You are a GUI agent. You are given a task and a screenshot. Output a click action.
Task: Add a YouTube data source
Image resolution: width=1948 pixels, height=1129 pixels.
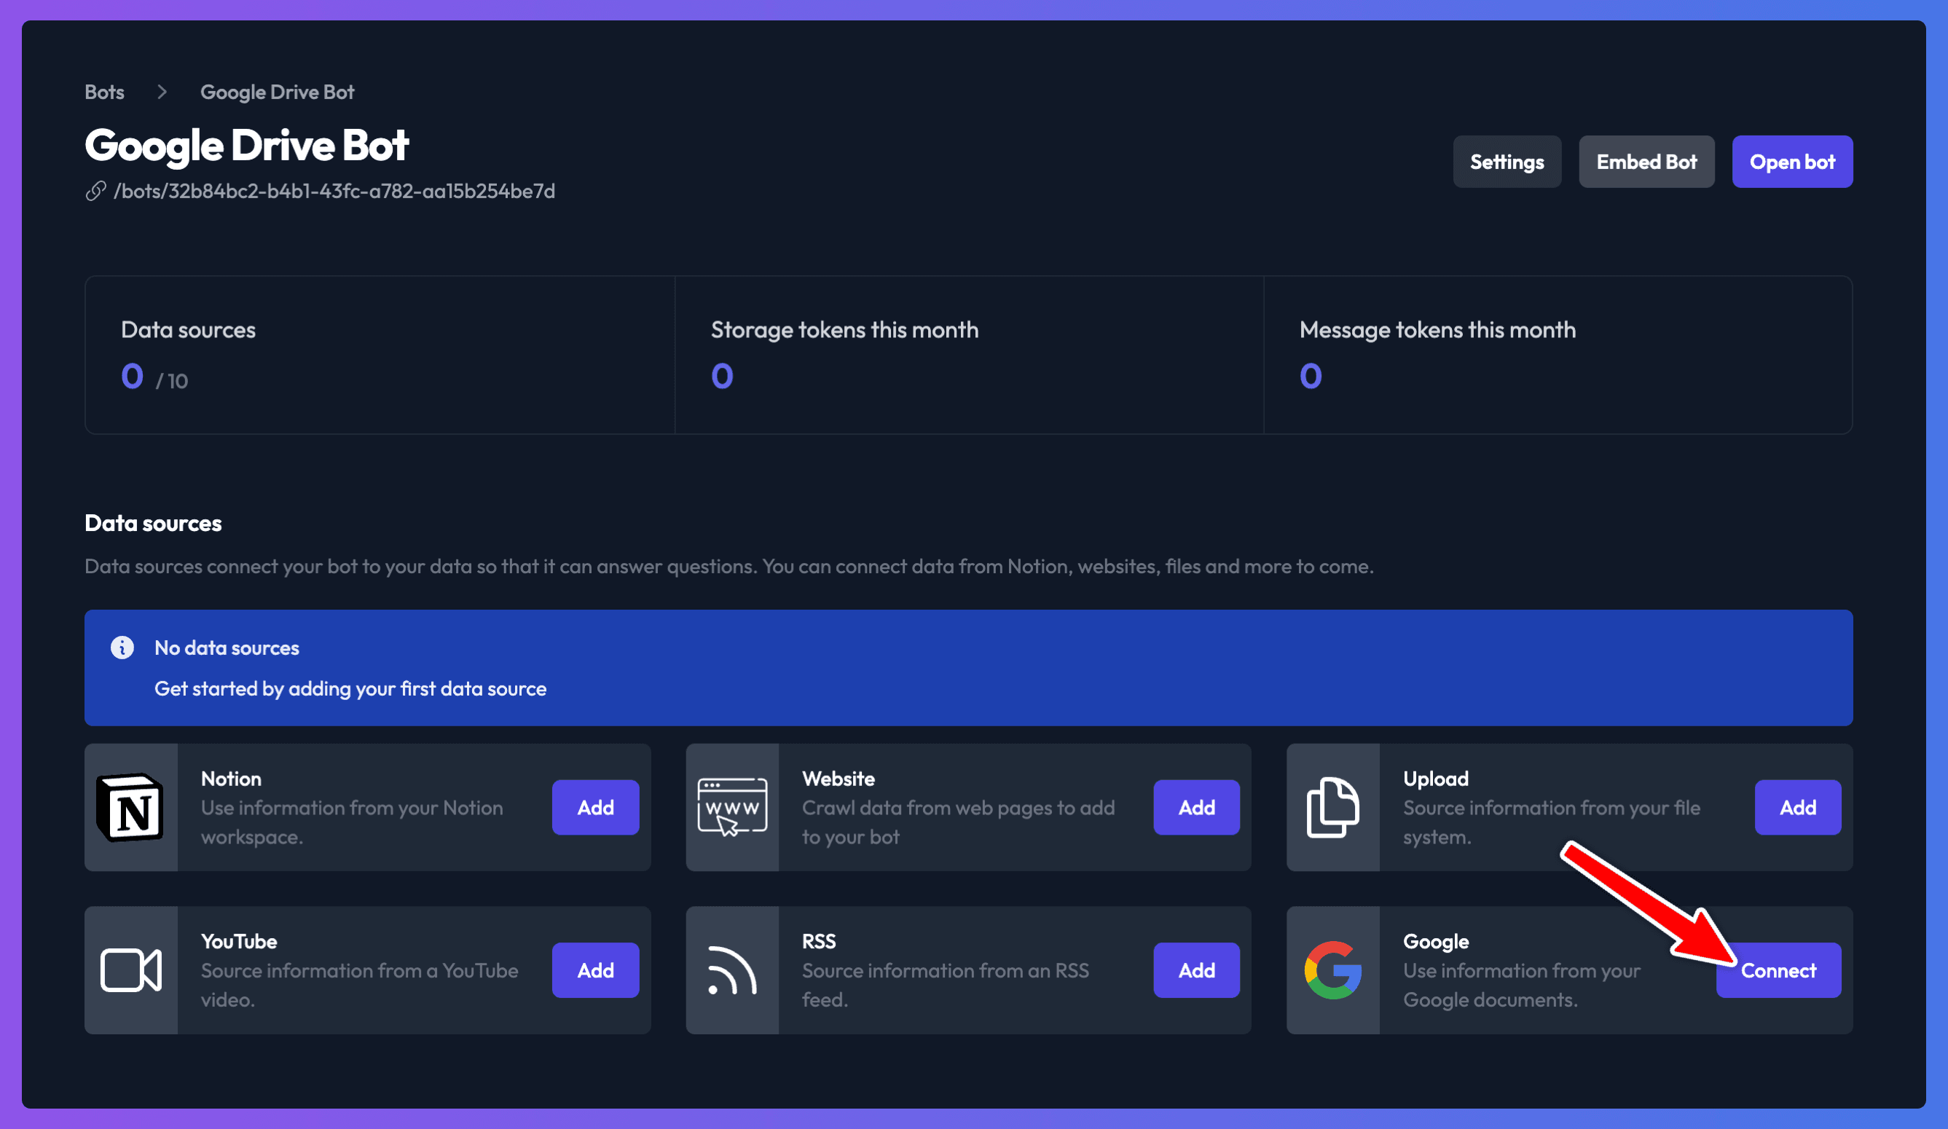pos(595,969)
